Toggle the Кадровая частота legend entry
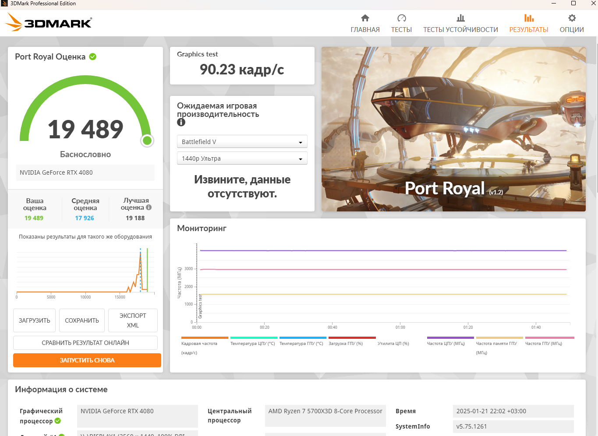Image resolution: width=598 pixels, height=436 pixels. [205, 346]
